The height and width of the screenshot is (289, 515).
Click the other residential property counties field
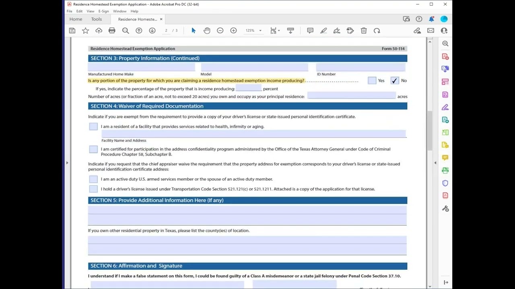coord(247,245)
